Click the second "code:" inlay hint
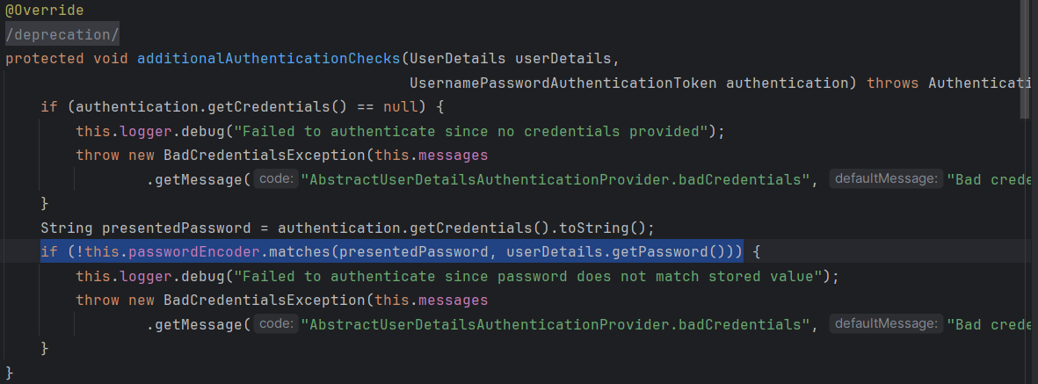 [x=276, y=324]
